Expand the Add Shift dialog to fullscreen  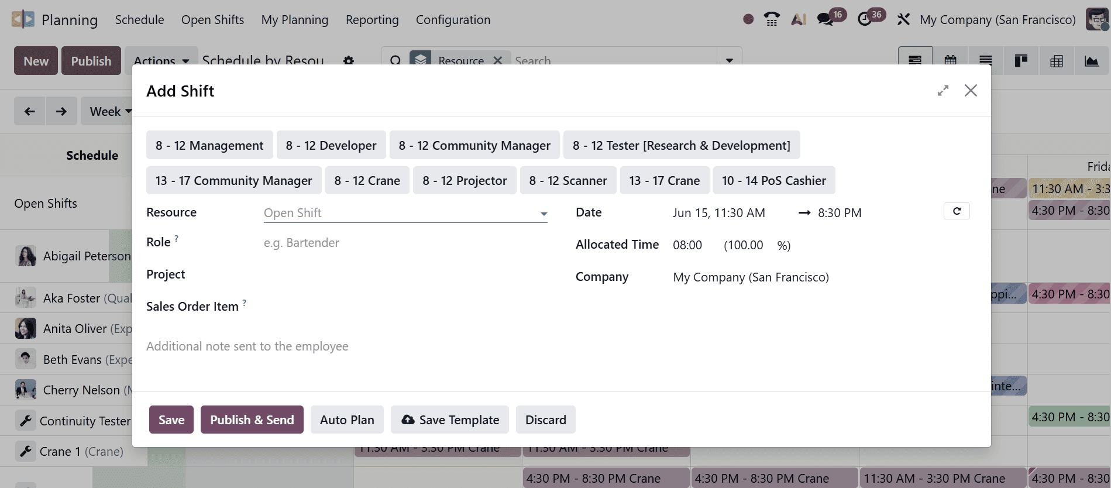click(943, 91)
